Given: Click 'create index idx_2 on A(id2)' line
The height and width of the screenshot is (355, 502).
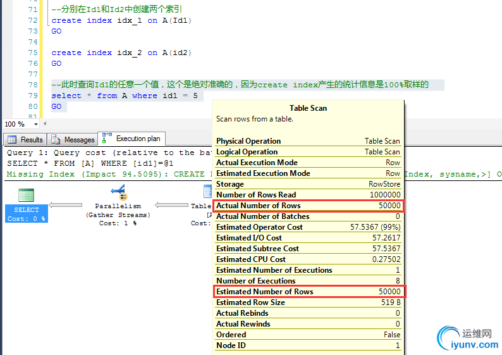Looking at the screenshot, I should point(121,53).
